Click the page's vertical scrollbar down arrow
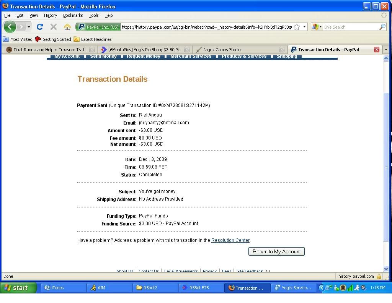The height and width of the screenshot is (303, 392). [x=386, y=269]
